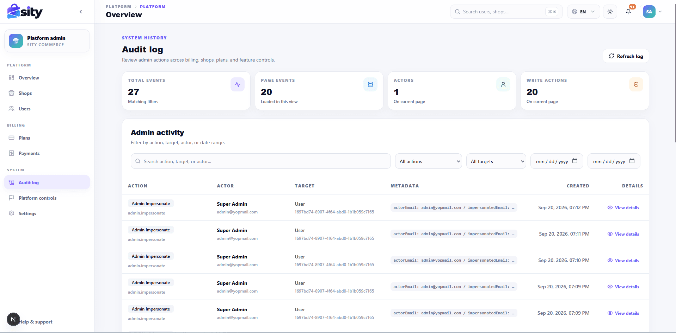676x333 pixels.
Task: Click the SA user avatar
Action: 649,12
